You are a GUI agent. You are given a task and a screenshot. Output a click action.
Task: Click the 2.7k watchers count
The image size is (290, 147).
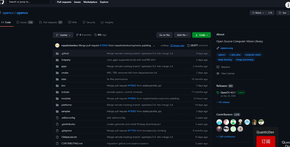click(270, 13)
